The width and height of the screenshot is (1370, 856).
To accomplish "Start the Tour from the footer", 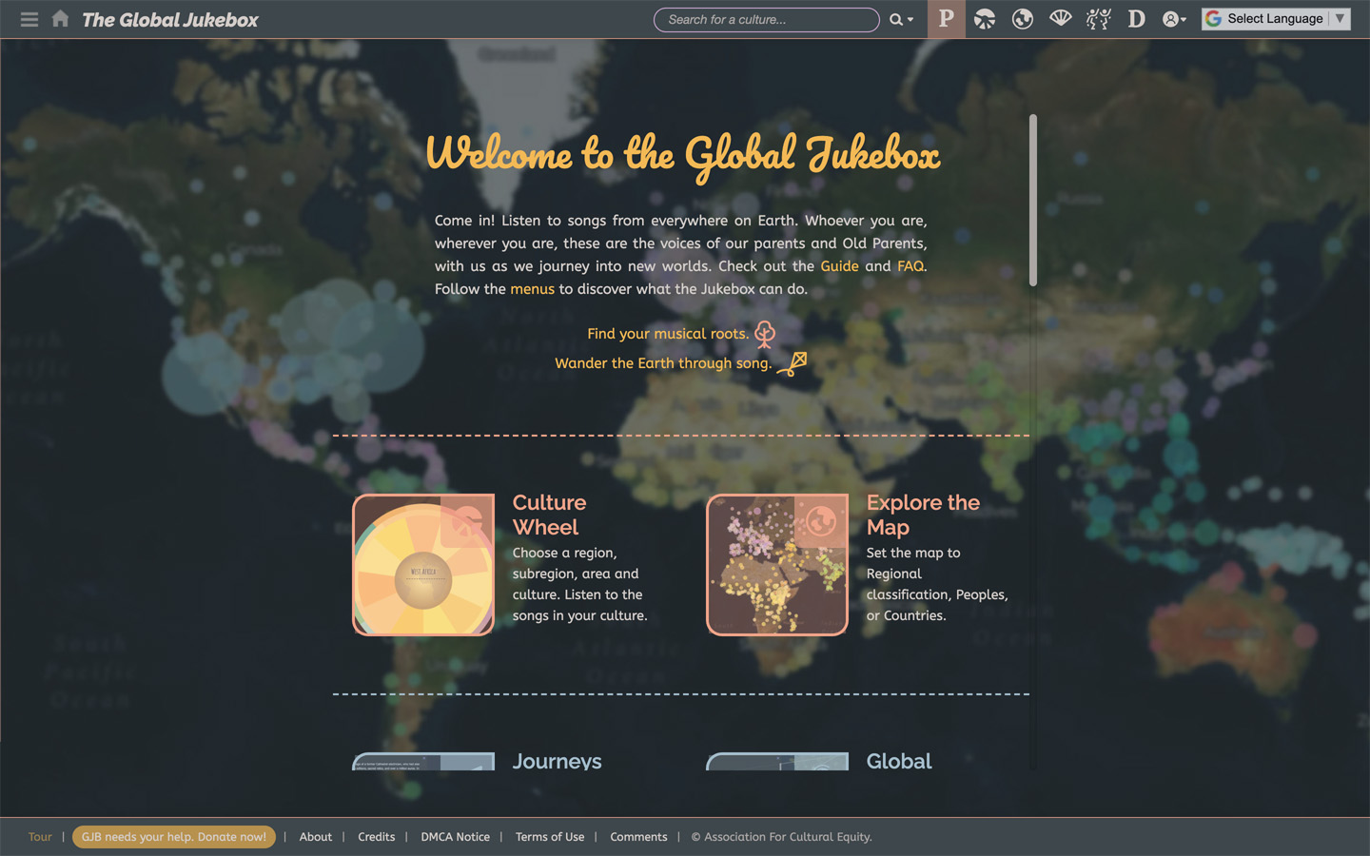I will click(40, 837).
